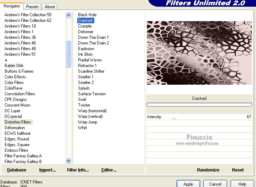The image size is (256, 187).
Task: Select Convolution Filters category
Action: point(20,94)
